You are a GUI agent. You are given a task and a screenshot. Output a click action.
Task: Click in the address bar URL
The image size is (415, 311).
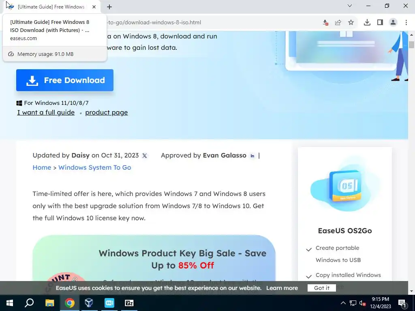[x=154, y=23]
